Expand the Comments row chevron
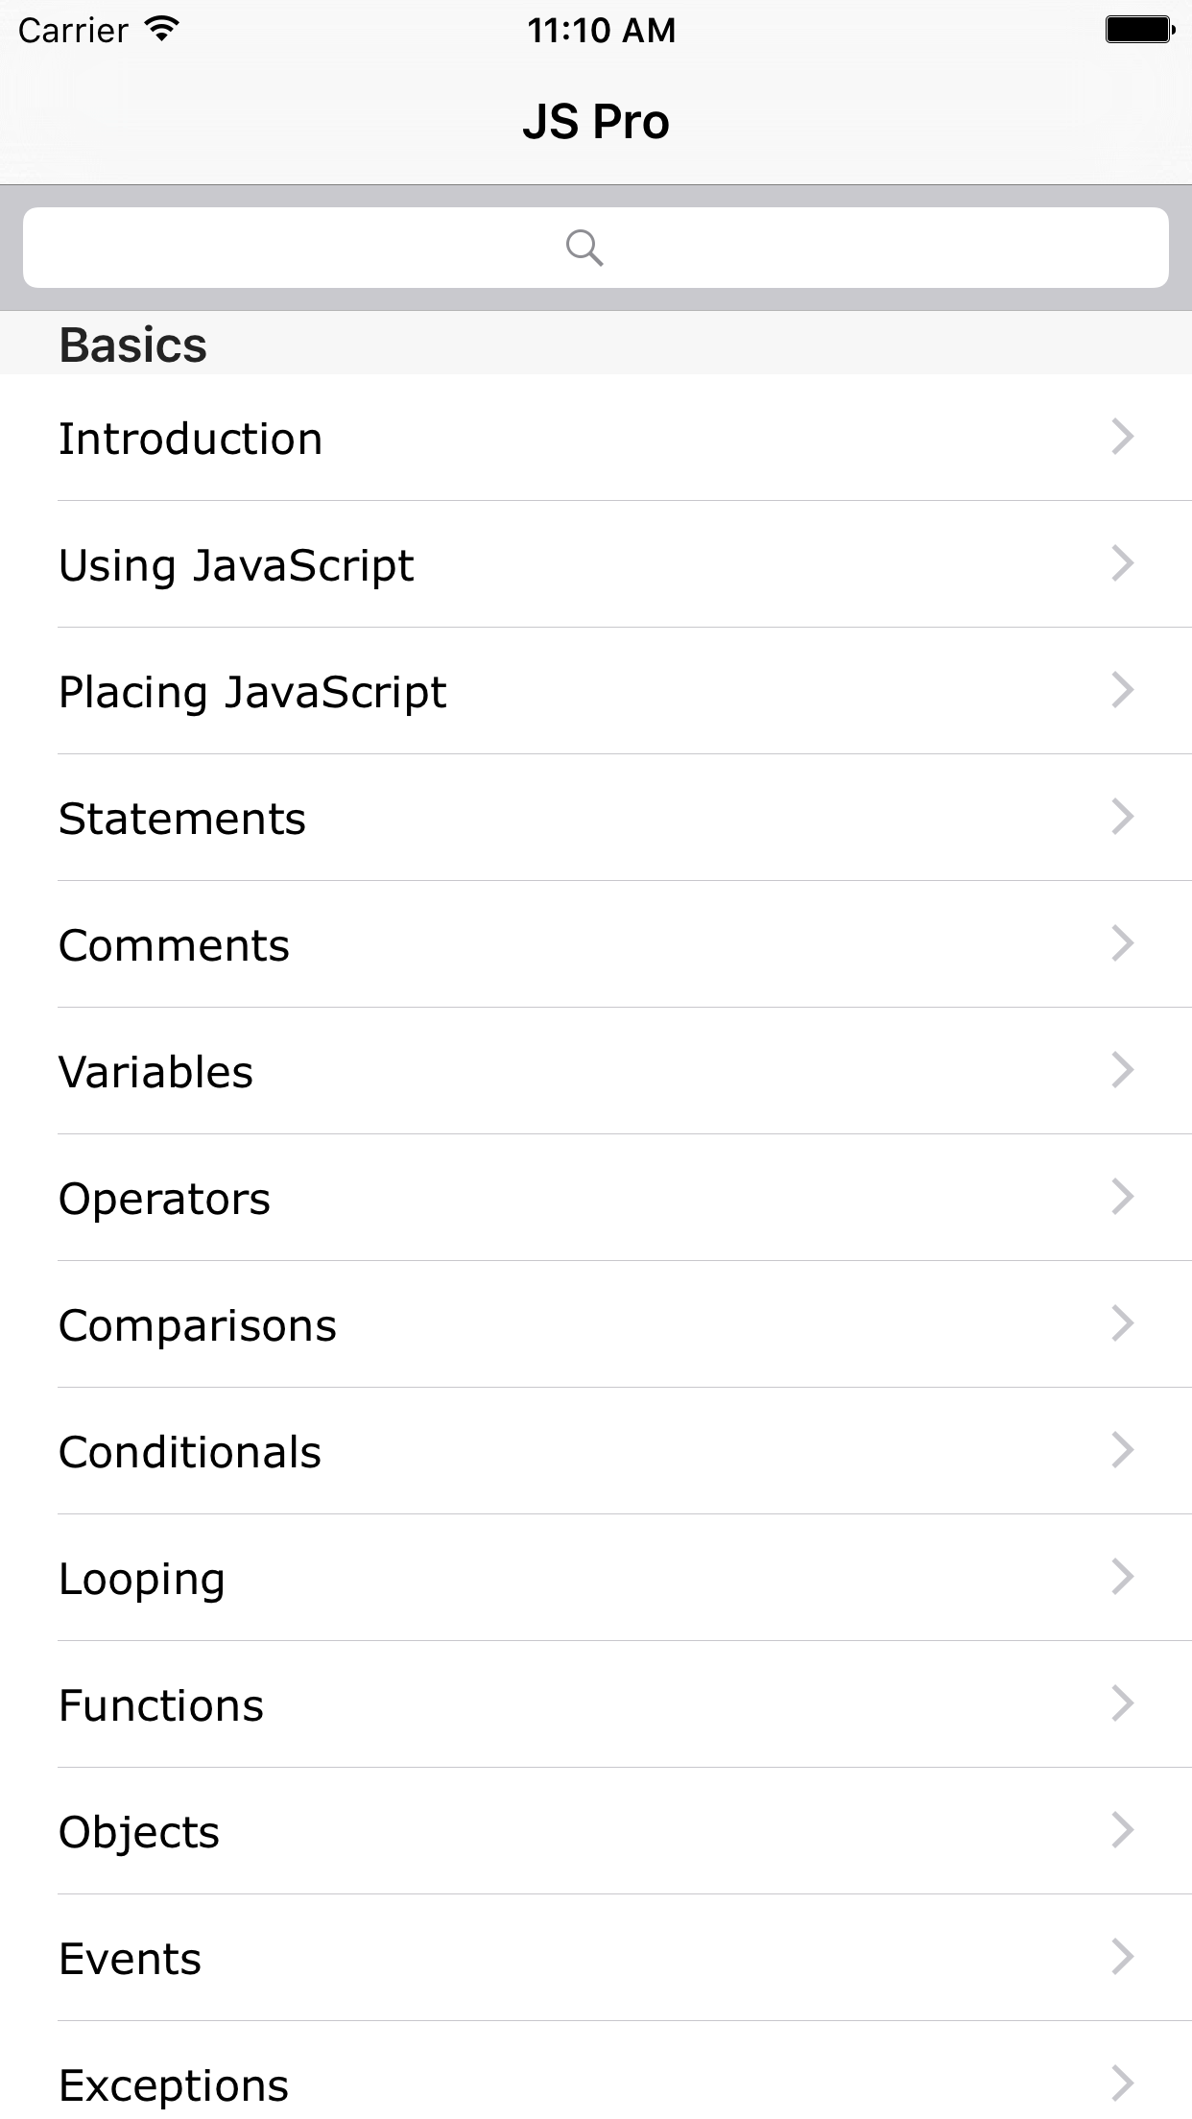 [x=1123, y=944]
